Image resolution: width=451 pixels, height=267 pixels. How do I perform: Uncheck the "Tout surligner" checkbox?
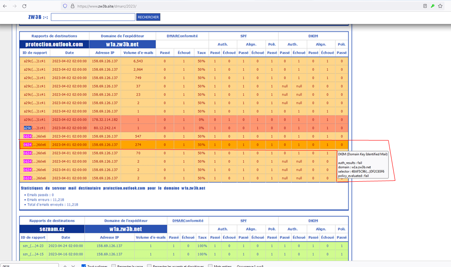(x=84, y=266)
